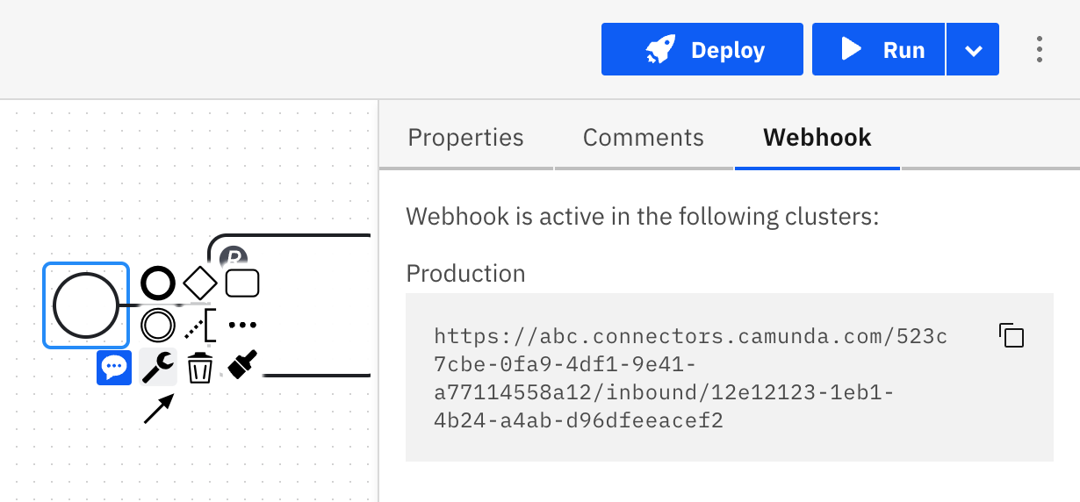Screen dimensions: 1080x502
Task: Select the start event circle on canvas
Action: [86, 305]
